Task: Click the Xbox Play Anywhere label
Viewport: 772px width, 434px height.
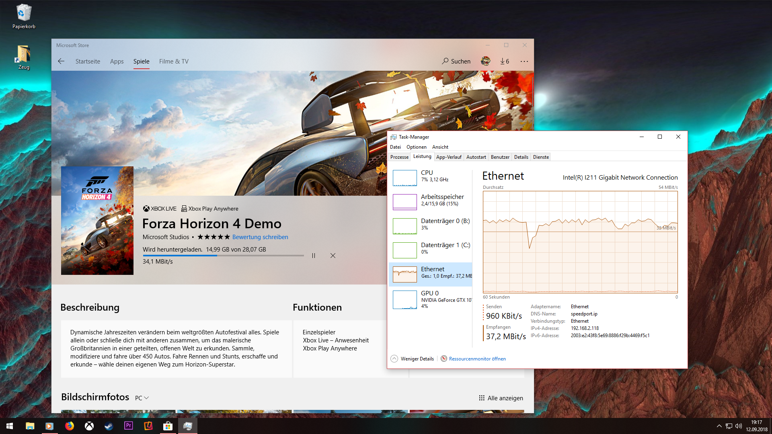Action: coord(210,209)
